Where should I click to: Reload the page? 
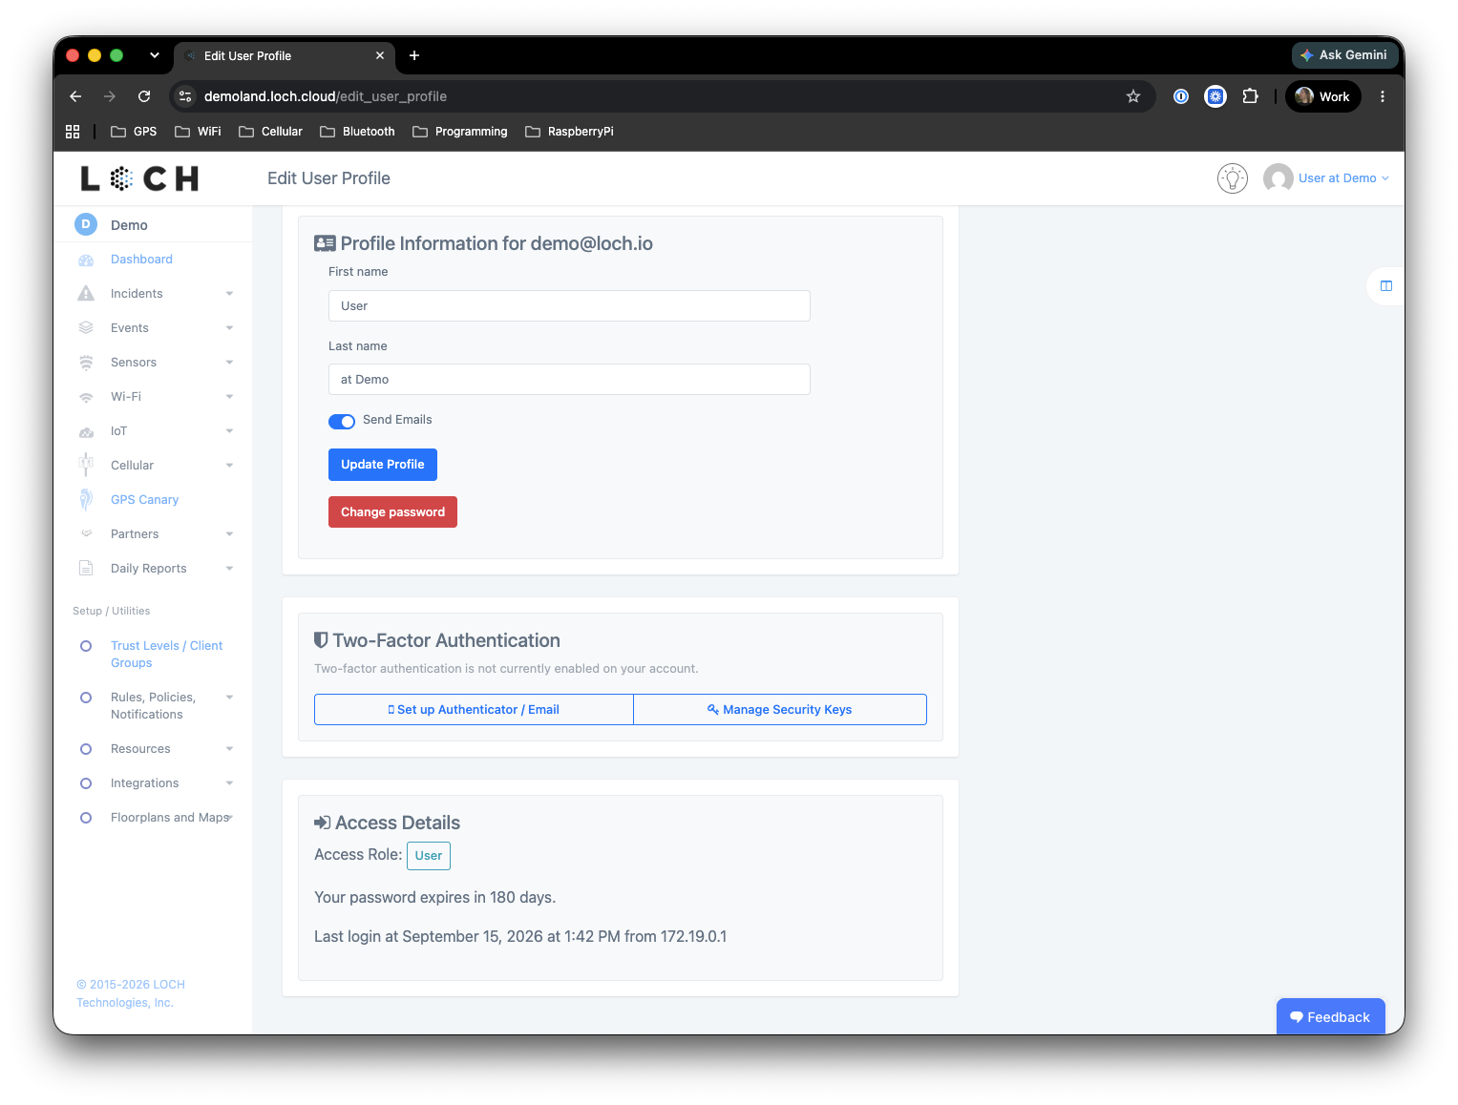pos(144,96)
